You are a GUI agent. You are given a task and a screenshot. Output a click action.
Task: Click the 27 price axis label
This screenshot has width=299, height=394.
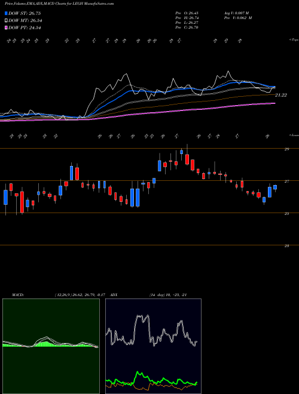[286, 181]
